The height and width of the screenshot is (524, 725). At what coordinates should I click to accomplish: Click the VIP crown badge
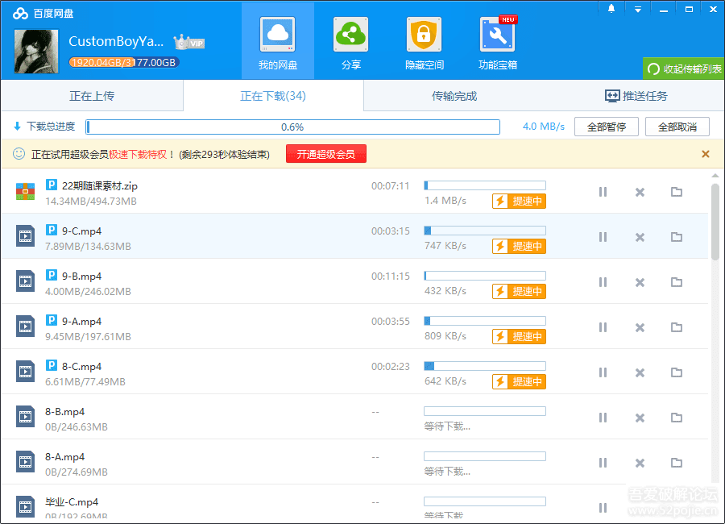(x=189, y=42)
